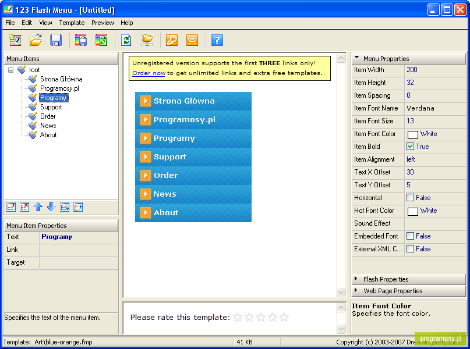Select the Programosy.pl item in the tree
470x349 pixels.
[59, 88]
